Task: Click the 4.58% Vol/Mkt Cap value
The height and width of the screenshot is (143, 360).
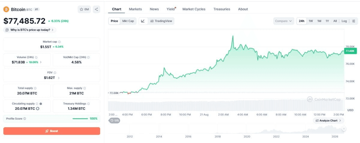Action: [x=76, y=62]
